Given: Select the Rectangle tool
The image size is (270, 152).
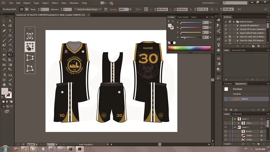Looking at the screenshot, I should click(x=10, y=35).
